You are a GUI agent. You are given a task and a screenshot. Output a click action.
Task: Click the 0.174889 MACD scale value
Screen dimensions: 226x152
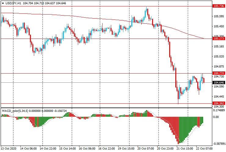(219, 110)
